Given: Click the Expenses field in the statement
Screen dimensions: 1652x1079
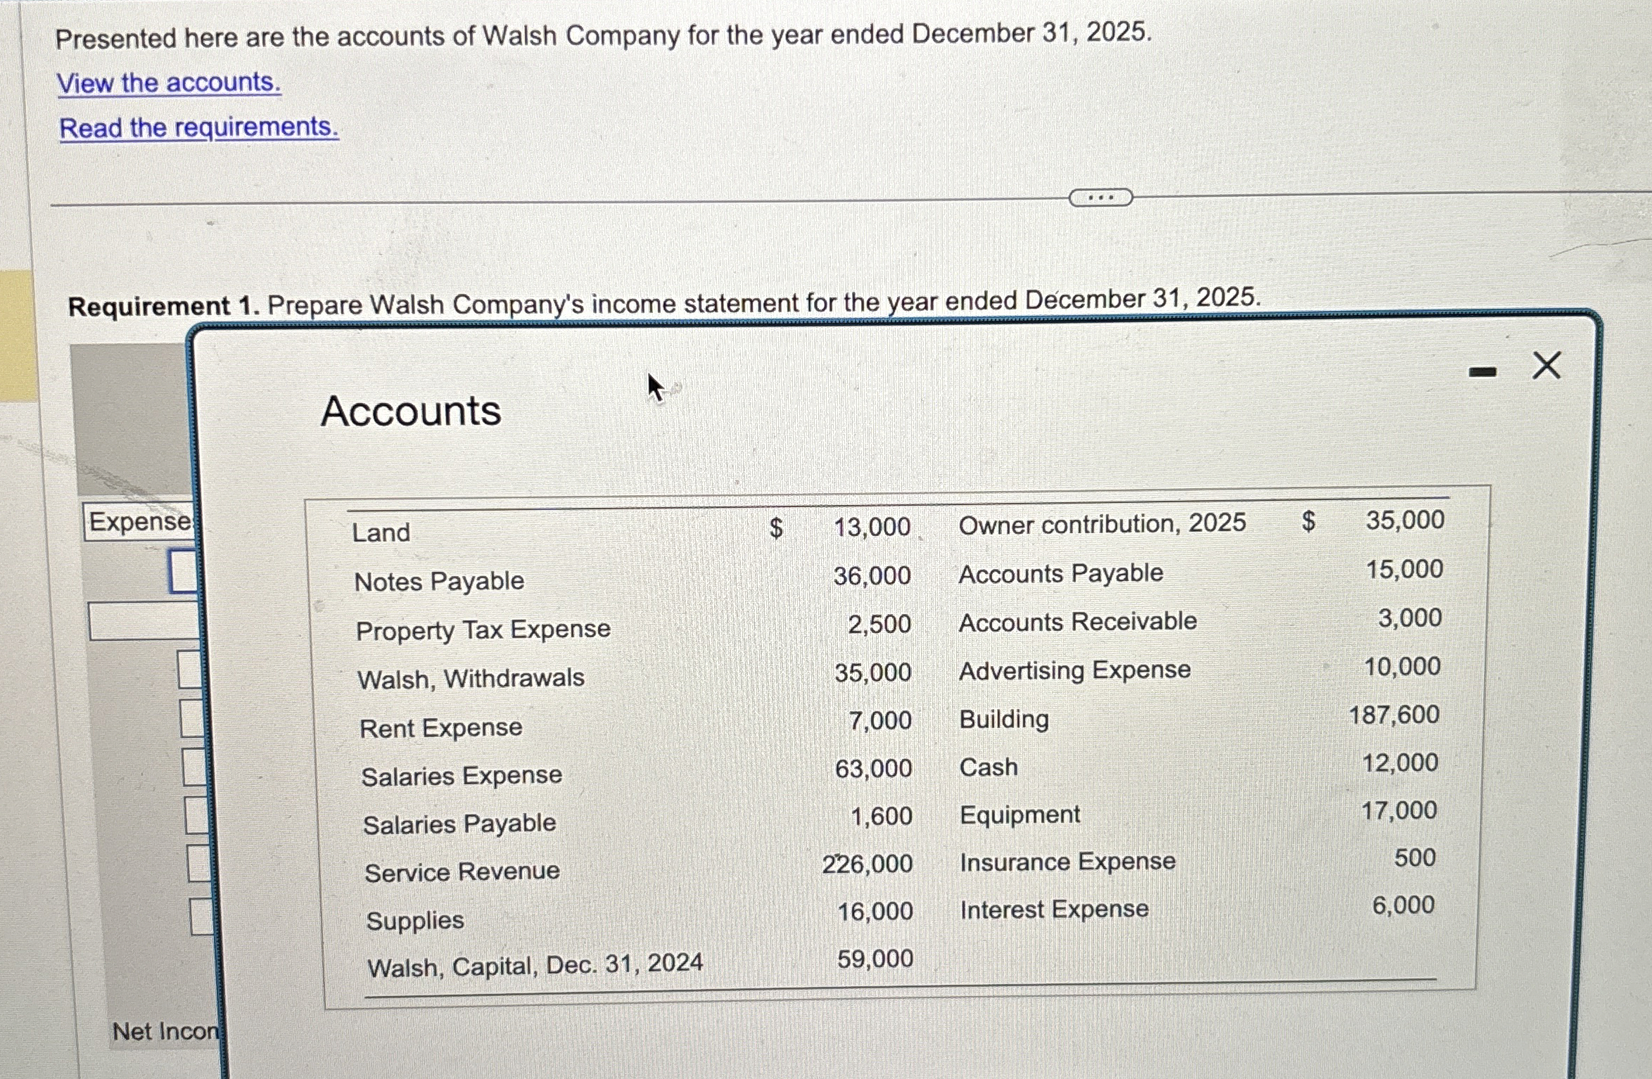Looking at the screenshot, I should 139,522.
